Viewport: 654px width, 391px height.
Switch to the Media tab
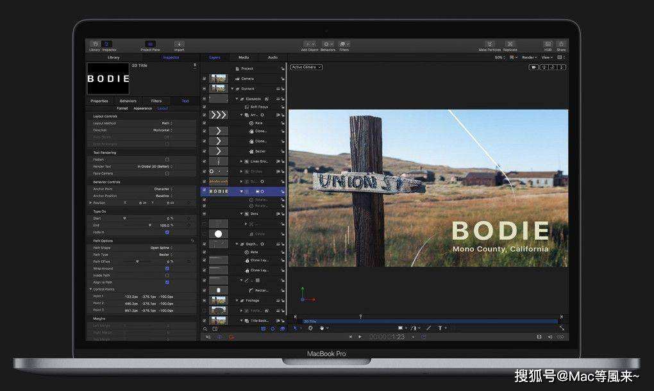244,58
